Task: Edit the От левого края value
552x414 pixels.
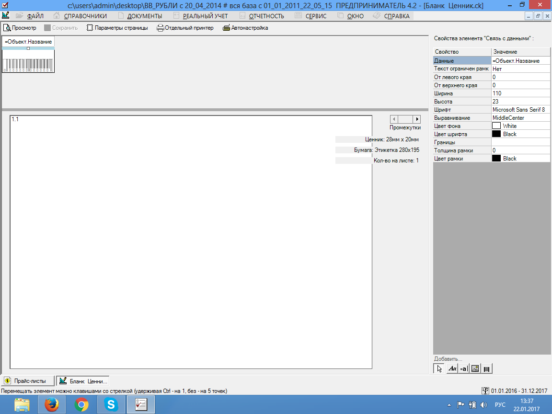Action: pos(520,77)
